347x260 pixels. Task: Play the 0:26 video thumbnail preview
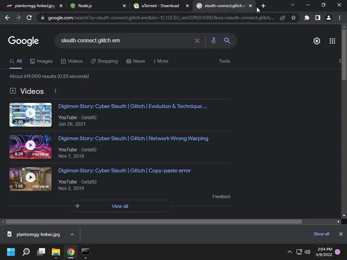[x=30, y=147]
